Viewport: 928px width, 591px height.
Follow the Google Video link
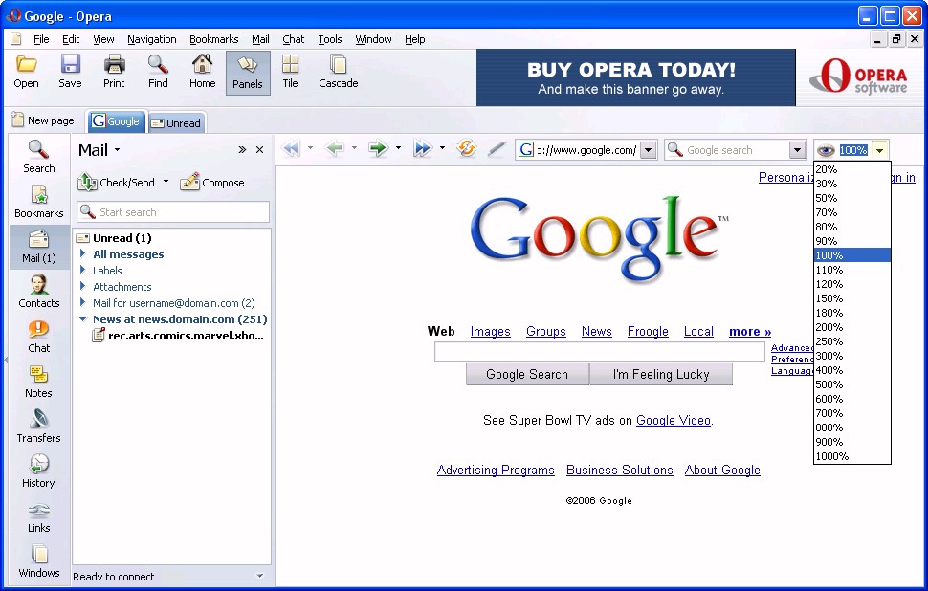673,420
